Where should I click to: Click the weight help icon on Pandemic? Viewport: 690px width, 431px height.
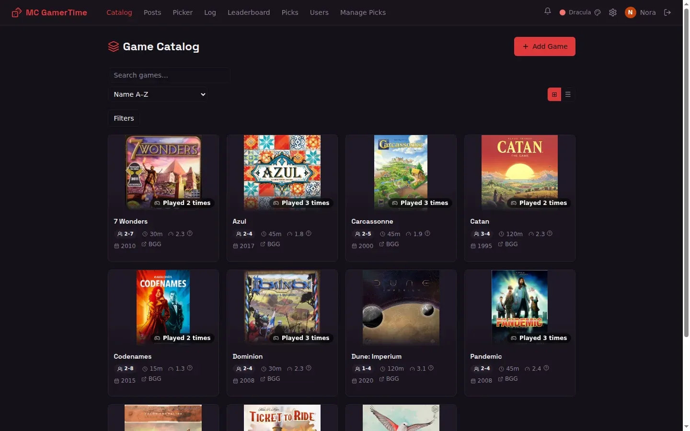pos(546,368)
